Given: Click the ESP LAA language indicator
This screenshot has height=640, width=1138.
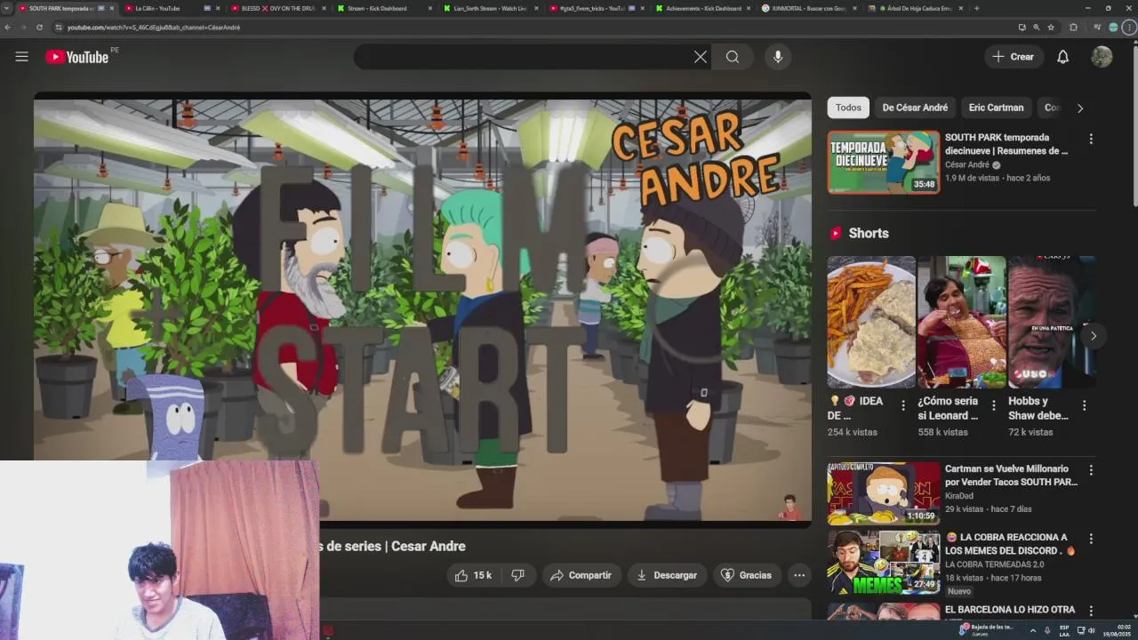Looking at the screenshot, I should pos(1064,630).
